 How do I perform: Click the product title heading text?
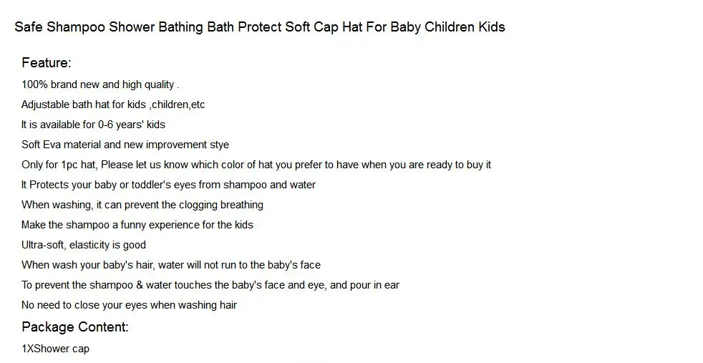tap(259, 27)
